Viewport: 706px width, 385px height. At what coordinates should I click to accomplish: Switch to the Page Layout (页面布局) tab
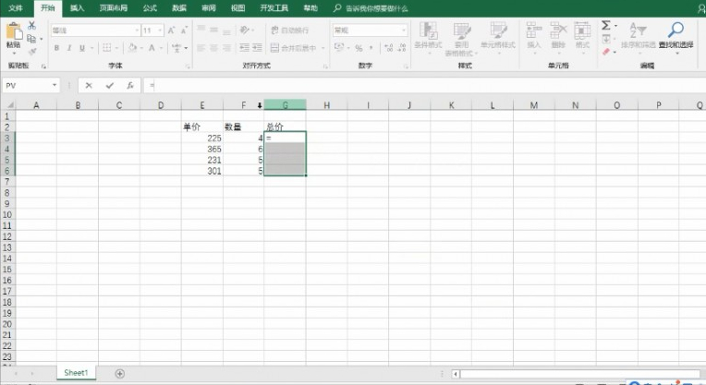click(x=113, y=8)
